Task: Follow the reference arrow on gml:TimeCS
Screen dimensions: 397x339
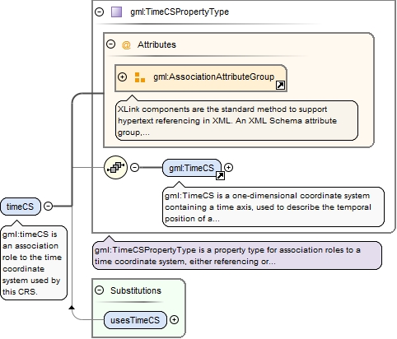Action: click(x=220, y=175)
